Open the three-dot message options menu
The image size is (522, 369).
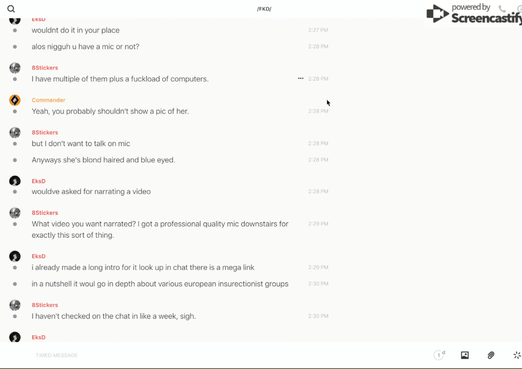pyautogui.click(x=301, y=79)
